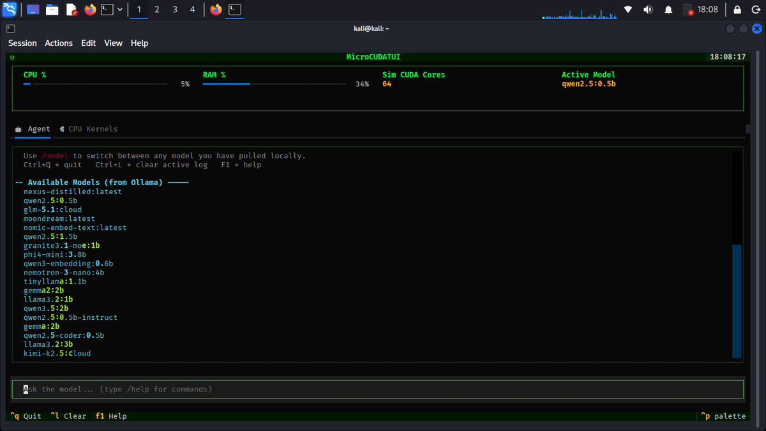Viewport: 766px width, 431px height.
Task: Click the qwen2.5-coder:0.5b model row
Action: click(64, 335)
